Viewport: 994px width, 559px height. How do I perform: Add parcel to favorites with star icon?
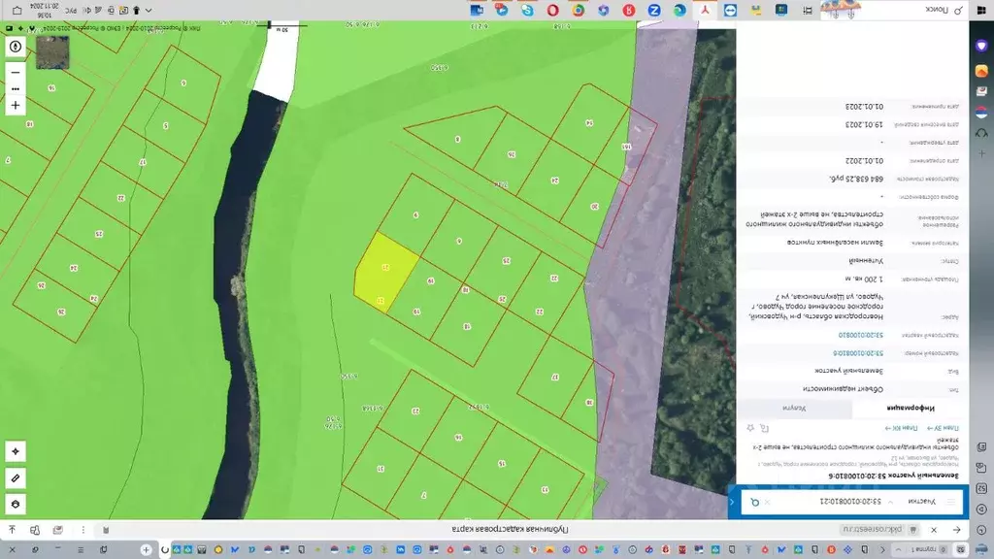[x=750, y=428]
